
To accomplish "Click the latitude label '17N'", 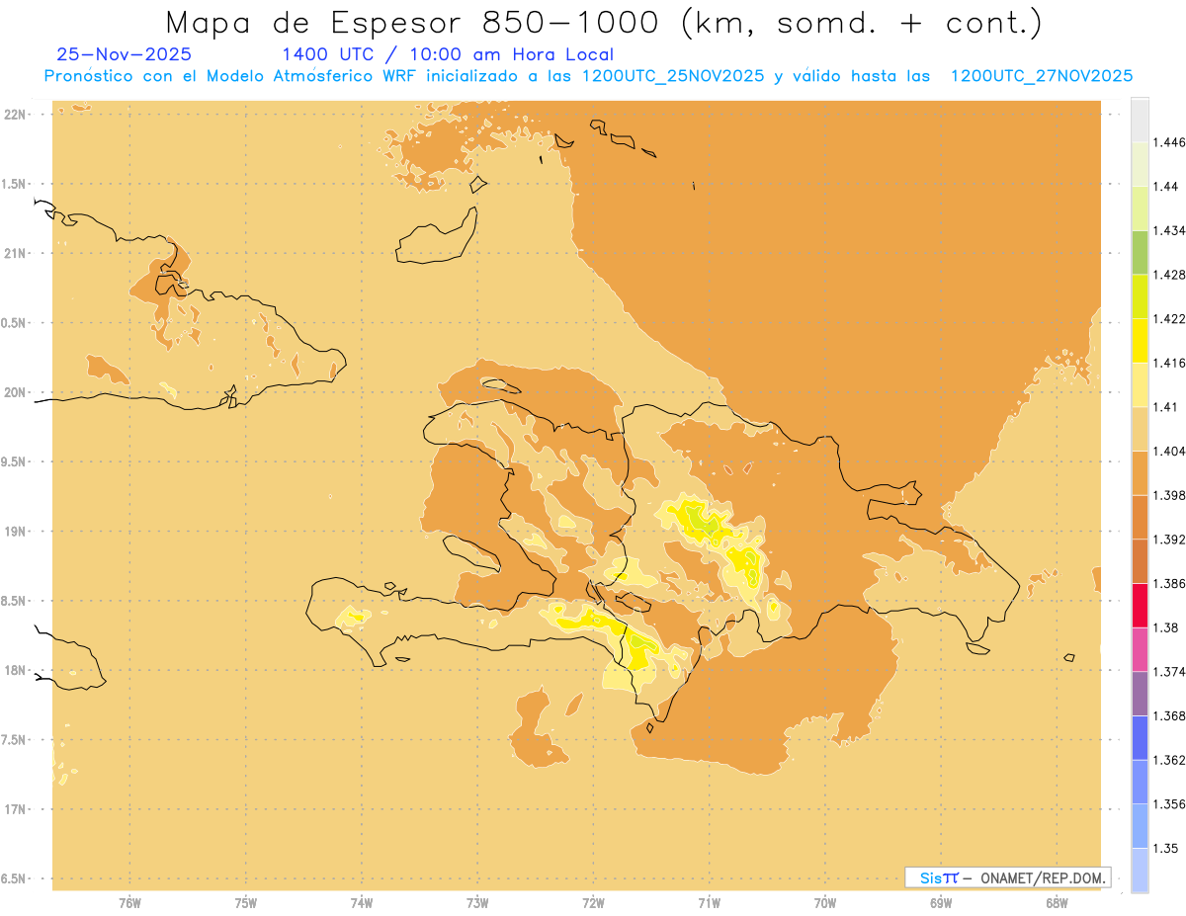I will point(15,809).
